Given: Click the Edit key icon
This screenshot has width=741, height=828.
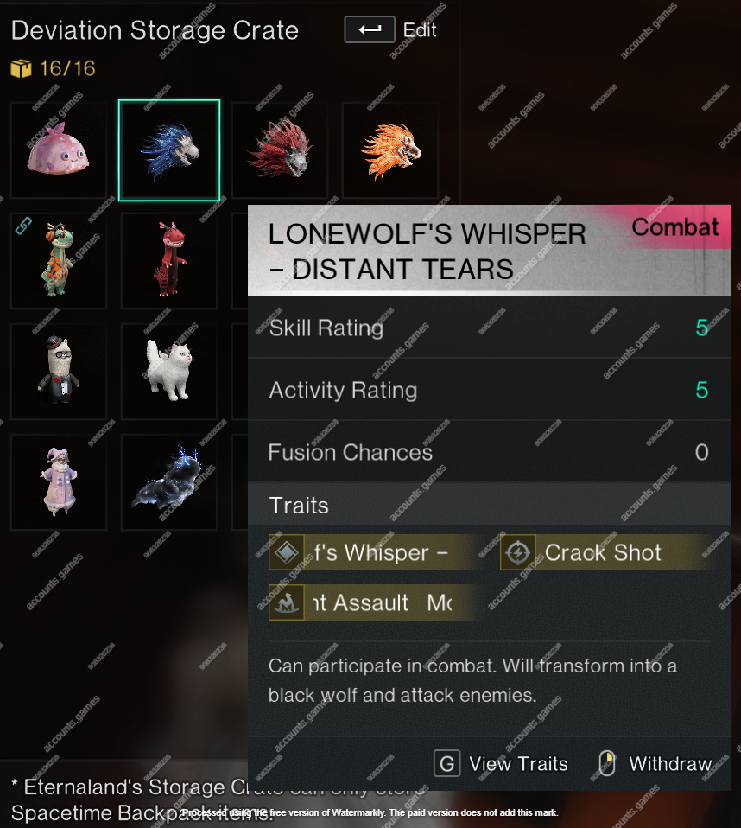Looking at the screenshot, I should tap(370, 29).
